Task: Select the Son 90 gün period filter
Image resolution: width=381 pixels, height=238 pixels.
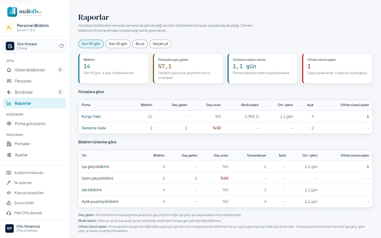Action: pyautogui.click(x=91, y=44)
